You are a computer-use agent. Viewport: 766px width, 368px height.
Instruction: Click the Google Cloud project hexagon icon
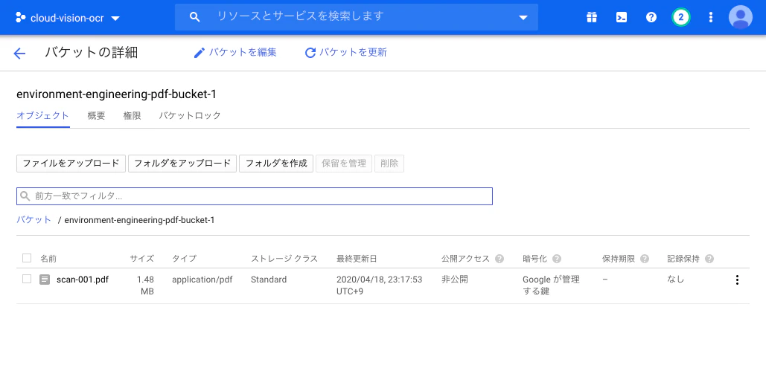[x=20, y=18]
